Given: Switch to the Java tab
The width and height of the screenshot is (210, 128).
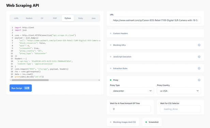Looking at the screenshot, I should tap(93, 18).
